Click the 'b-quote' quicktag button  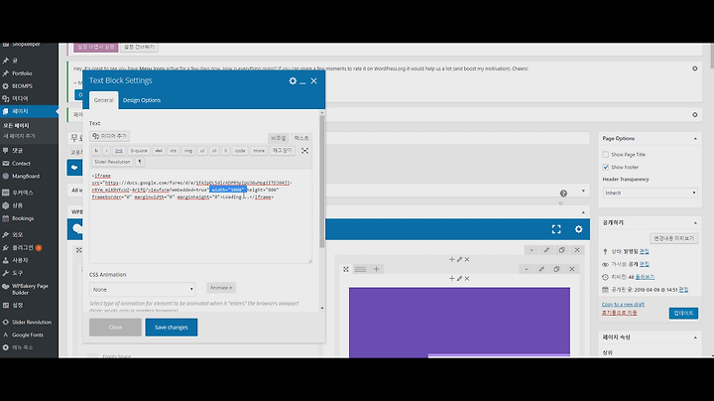(139, 151)
